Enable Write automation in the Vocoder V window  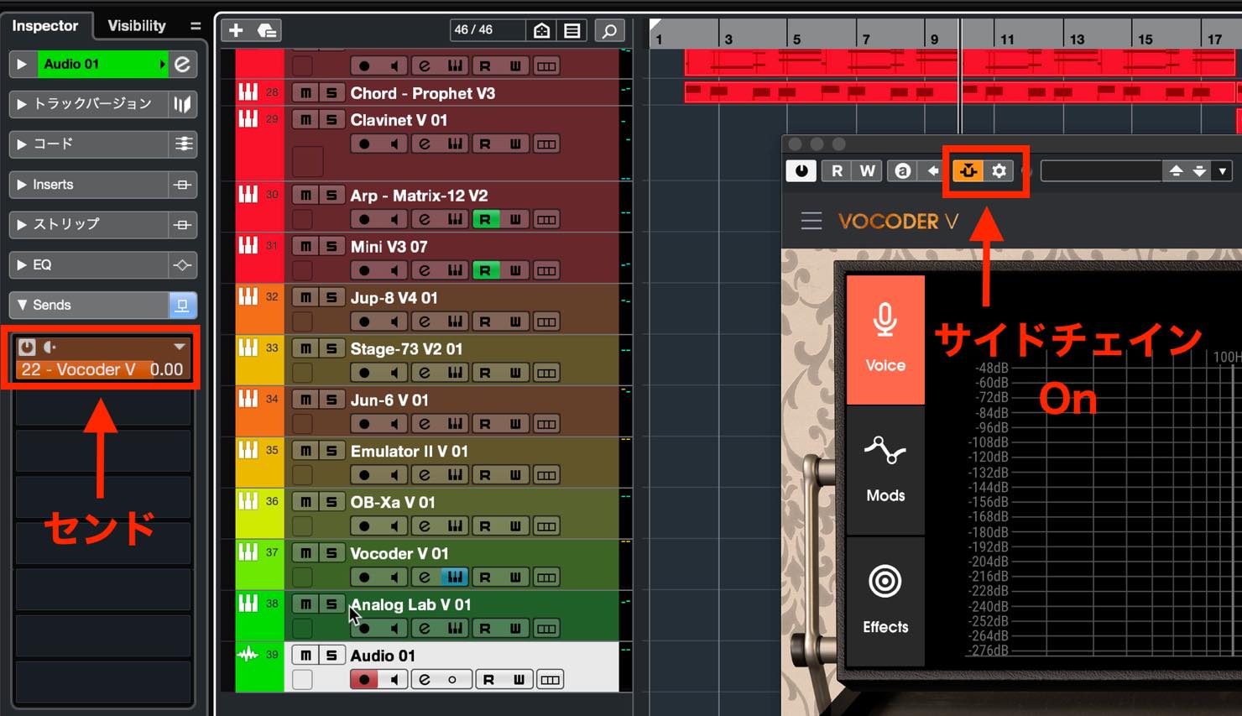point(867,170)
